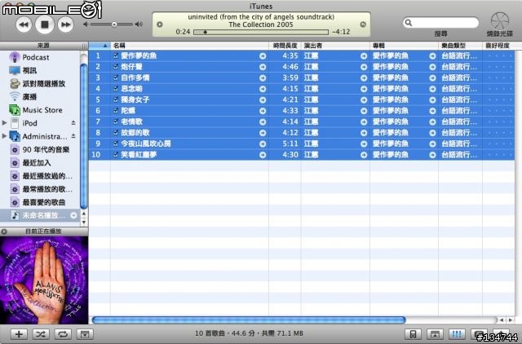Eject the iPod using its eject icon
The height and width of the screenshot is (344, 522).
click(x=73, y=123)
